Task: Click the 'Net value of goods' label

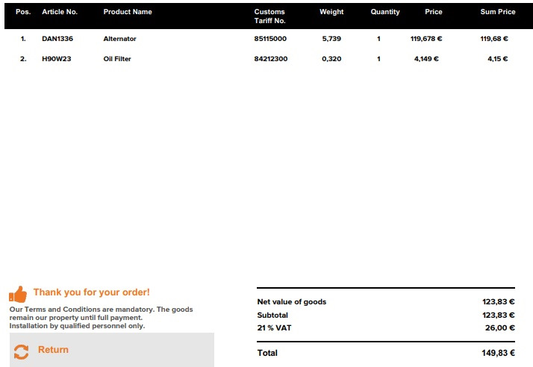Action: tap(292, 302)
